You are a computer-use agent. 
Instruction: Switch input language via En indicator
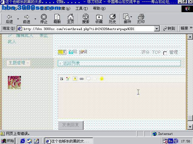coord(171,141)
